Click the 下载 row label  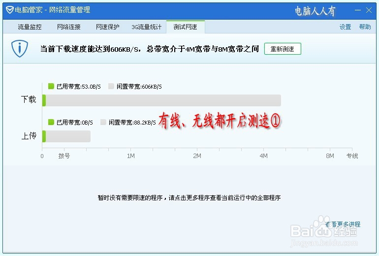pyautogui.click(x=29, y=99)
